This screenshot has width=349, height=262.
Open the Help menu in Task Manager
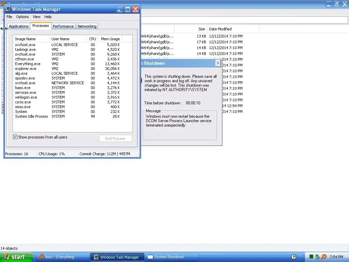[48, 17]
